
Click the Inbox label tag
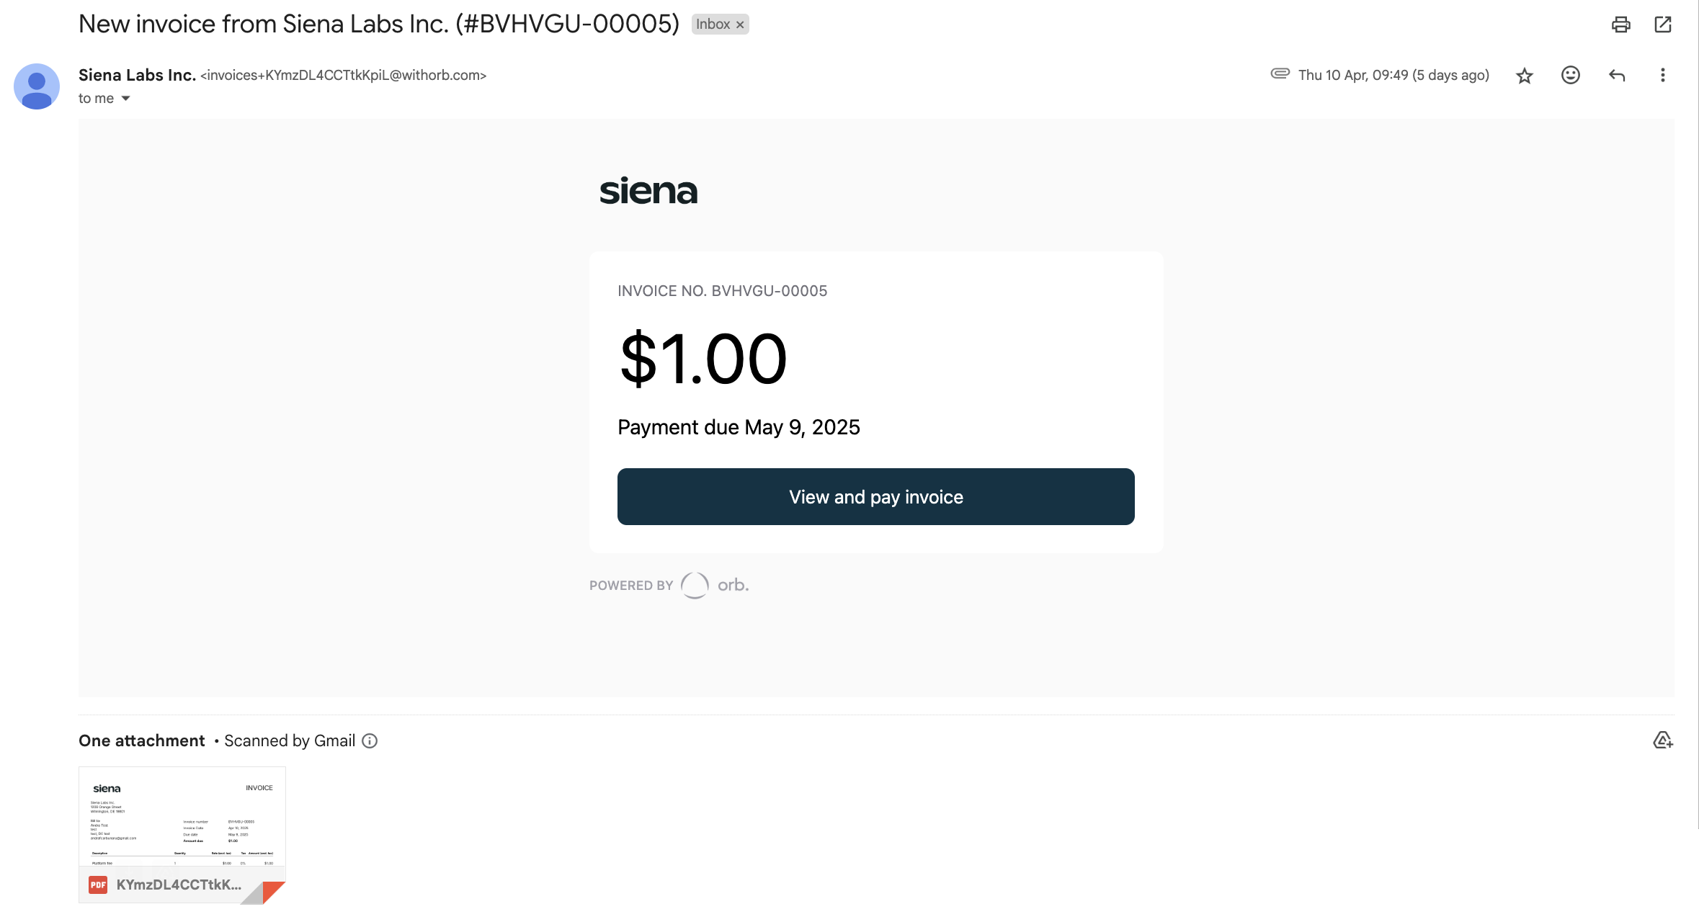point(713,24)
